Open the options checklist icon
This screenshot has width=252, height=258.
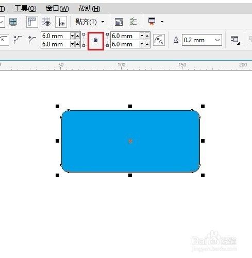133,22
